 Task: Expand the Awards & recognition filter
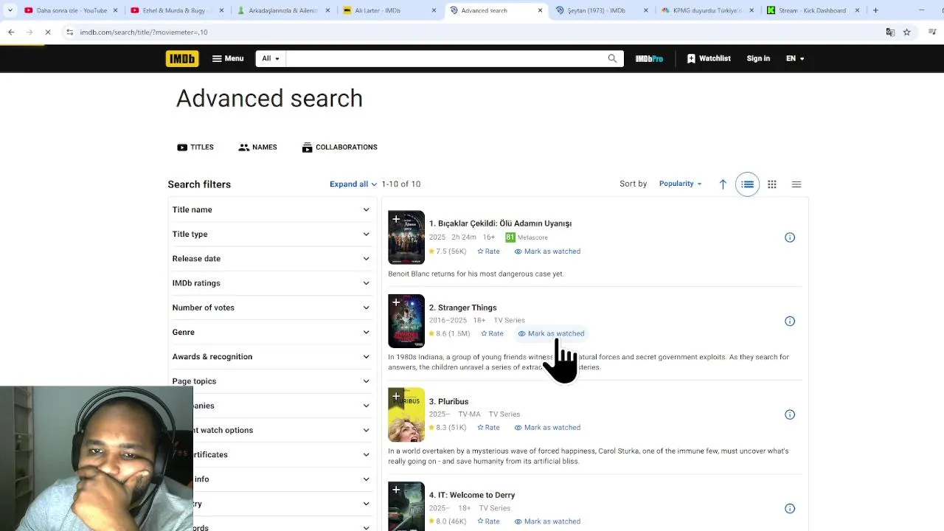point(271,356)
